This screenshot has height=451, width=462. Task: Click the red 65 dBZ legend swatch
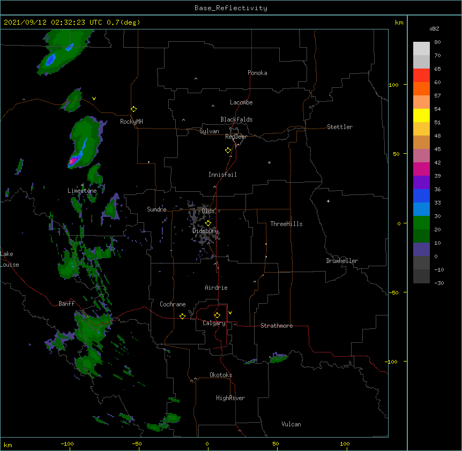(421, 76)
